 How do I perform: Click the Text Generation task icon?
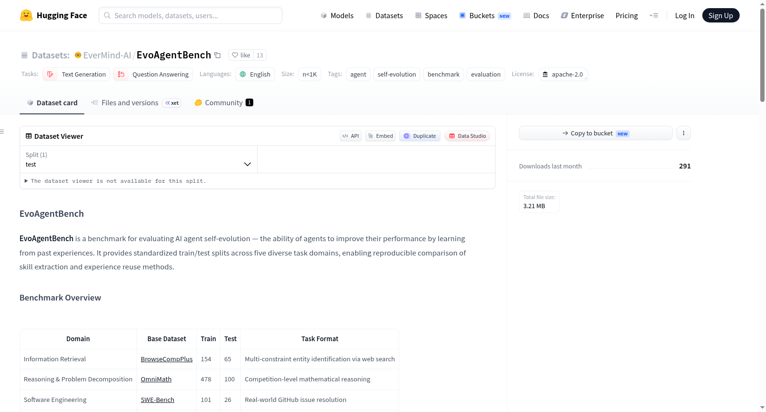(x=50, y=74)
